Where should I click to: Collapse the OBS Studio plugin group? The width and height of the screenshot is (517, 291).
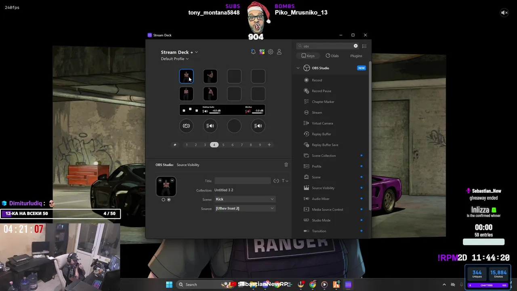pyautogui.click(x=298, y=68)
